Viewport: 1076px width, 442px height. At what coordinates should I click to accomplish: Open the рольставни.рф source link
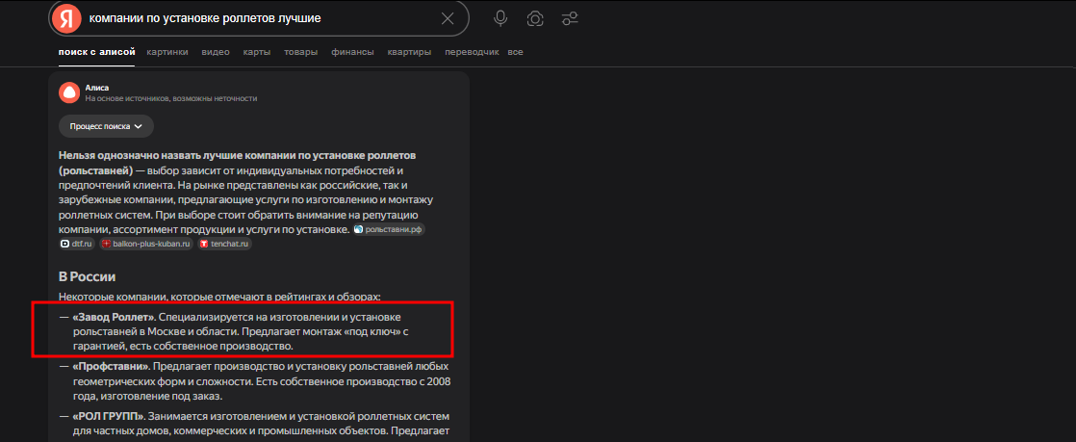[x=389, y=229]
